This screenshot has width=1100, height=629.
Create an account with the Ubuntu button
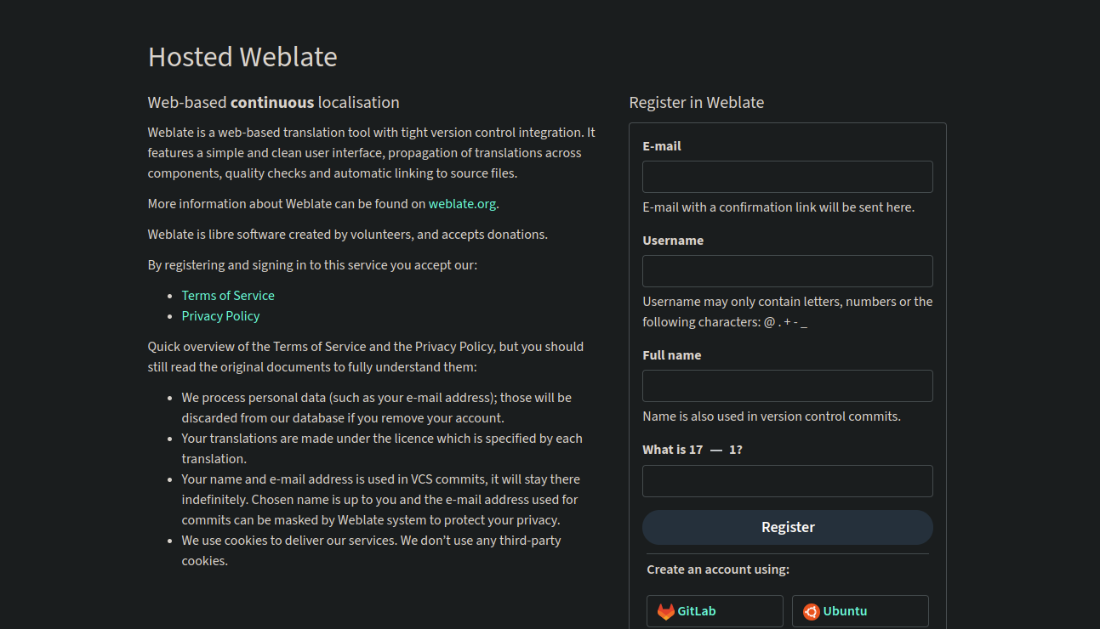(860, 611)
